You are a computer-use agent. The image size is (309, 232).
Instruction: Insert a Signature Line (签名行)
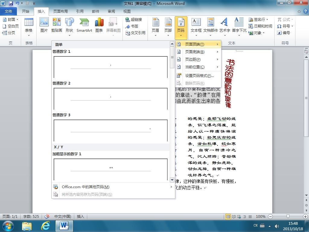point(258,19)
